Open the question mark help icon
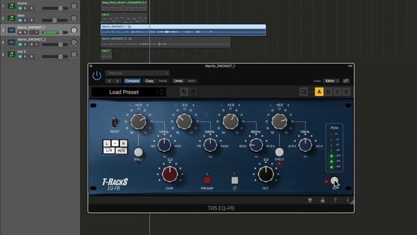The image size is (417, 235). pyautogui.click(x=335, y=200)
